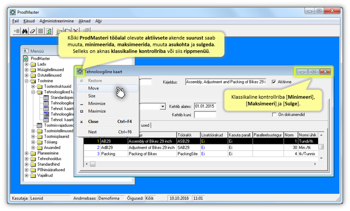Choose Close Ctrl+F4 in window menu

tap(108, 121)
